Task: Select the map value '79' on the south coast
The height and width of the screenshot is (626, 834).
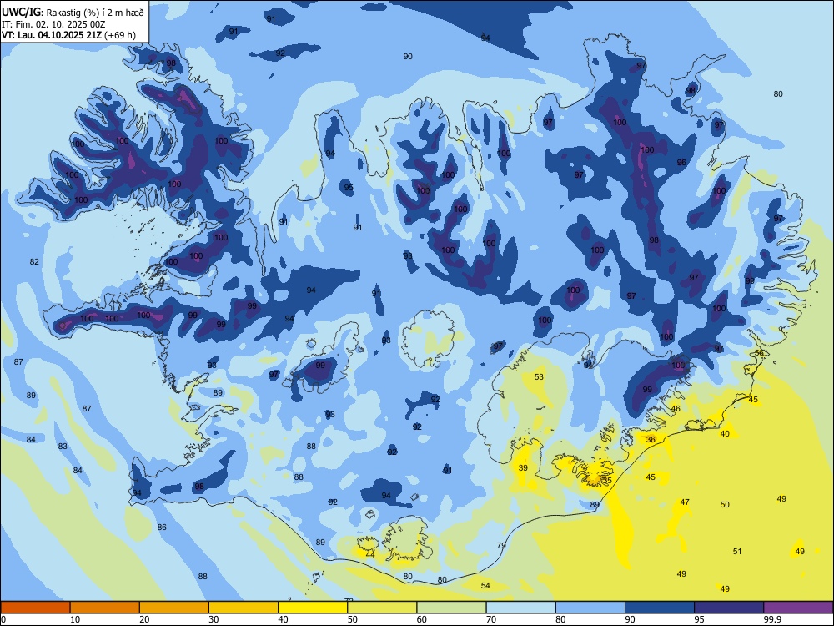Action: click(x=501, y=546)
